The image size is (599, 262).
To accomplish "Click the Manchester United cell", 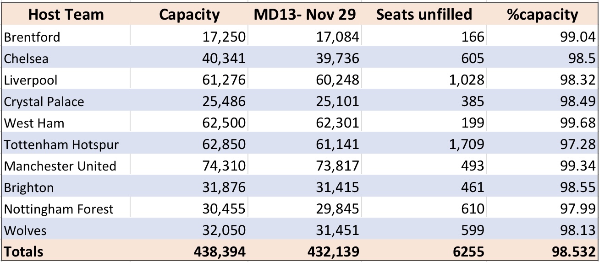I will [66, 165].
